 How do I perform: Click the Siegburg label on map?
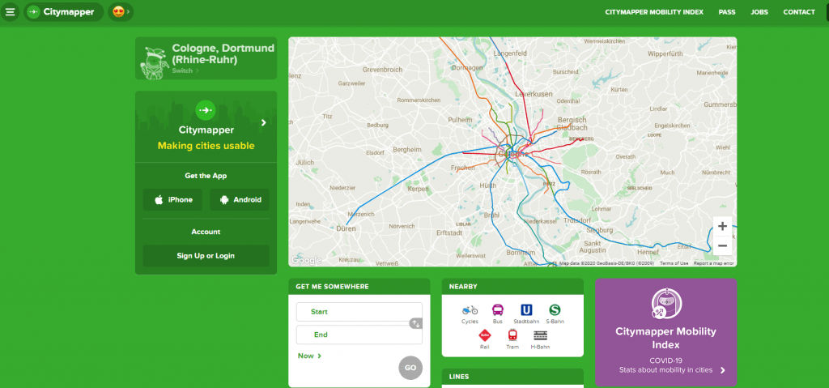coord(600,230)
